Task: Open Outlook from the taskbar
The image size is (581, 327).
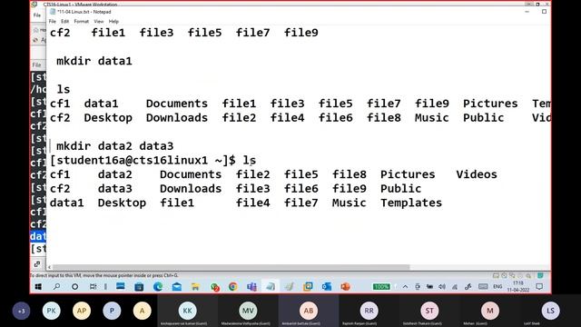Action: [327, 287]
